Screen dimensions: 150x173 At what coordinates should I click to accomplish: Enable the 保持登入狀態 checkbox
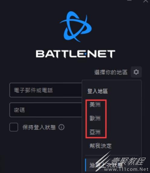[14, 127]
